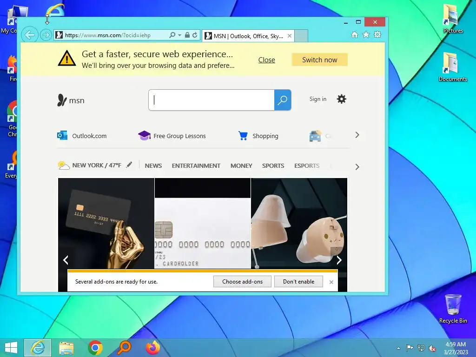Viewport: 476px width, 357px height.
Task: Click the network tray icon
Action: (421, 348)
